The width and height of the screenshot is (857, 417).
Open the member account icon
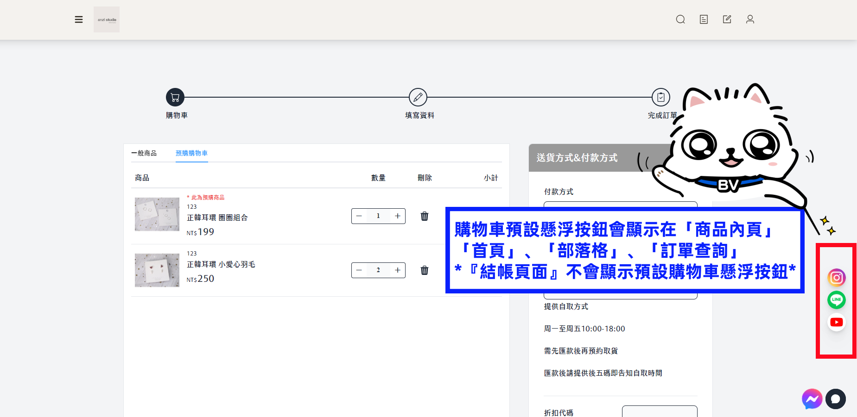pos(750,19)
